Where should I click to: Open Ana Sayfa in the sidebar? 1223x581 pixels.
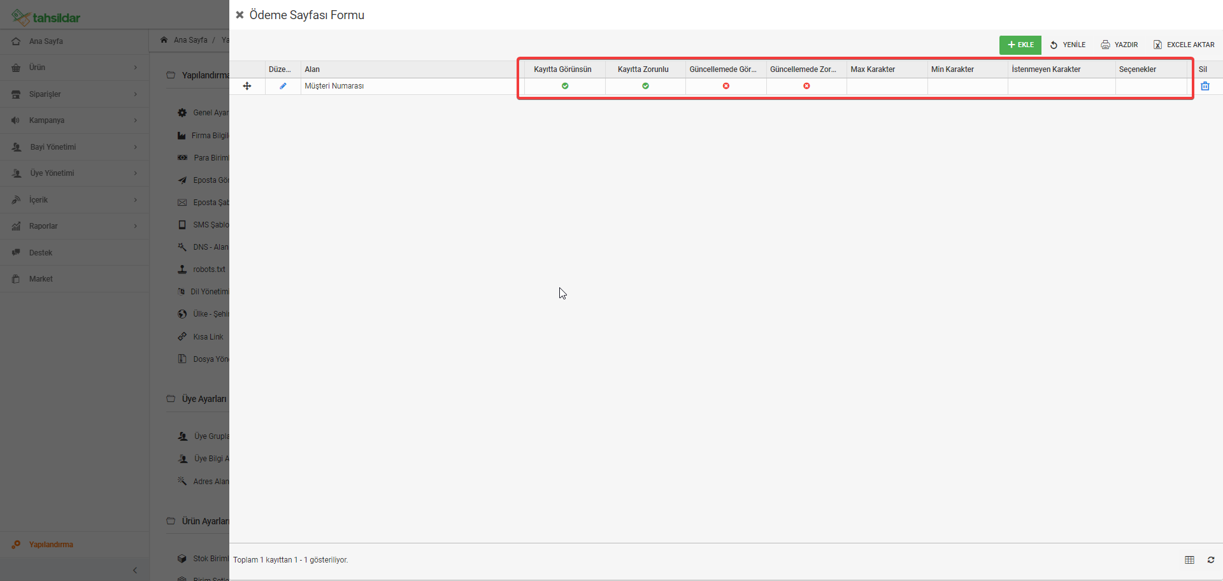(x=75, y=41)
